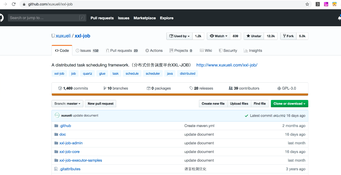Click the doc folder icon
341x175 pixels.
click(56, 134)
